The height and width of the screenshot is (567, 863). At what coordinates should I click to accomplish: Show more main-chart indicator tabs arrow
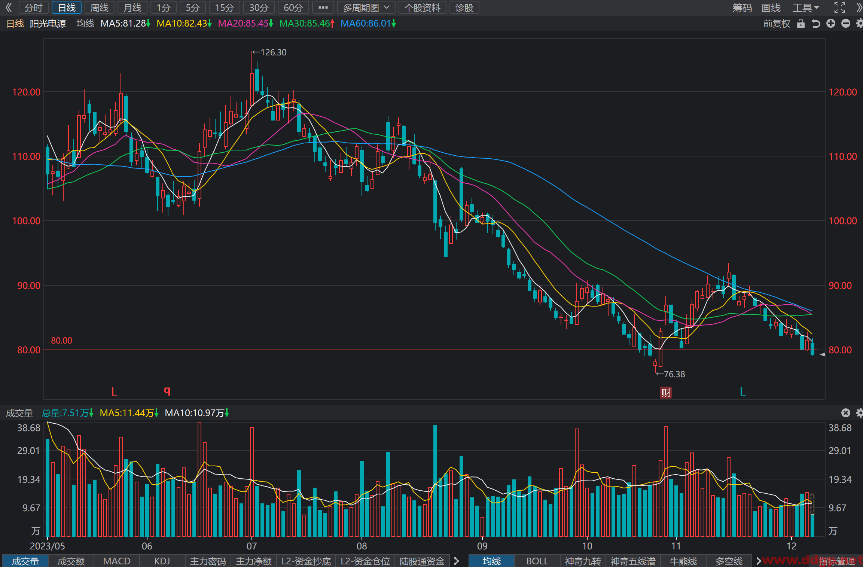(758, 561)
